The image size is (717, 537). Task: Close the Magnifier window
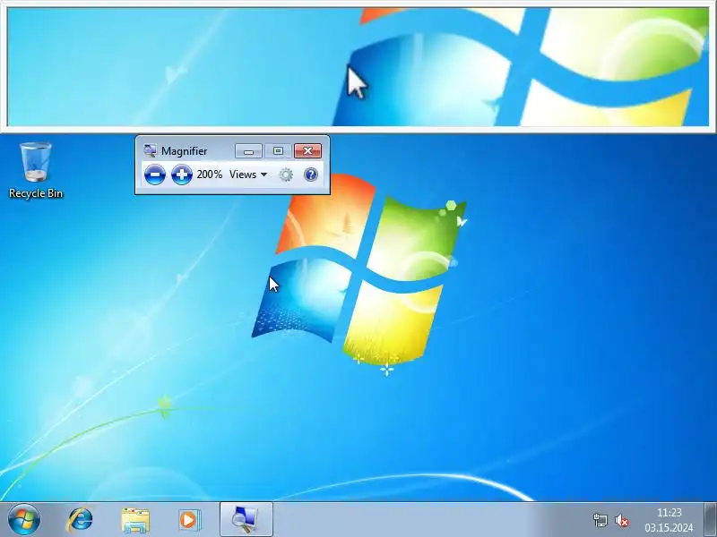[307, 151]
